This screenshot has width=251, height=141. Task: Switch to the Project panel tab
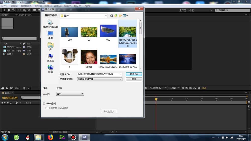pos(4,15)
